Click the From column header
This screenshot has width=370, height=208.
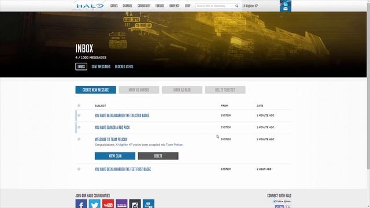(x=224, y=106)
